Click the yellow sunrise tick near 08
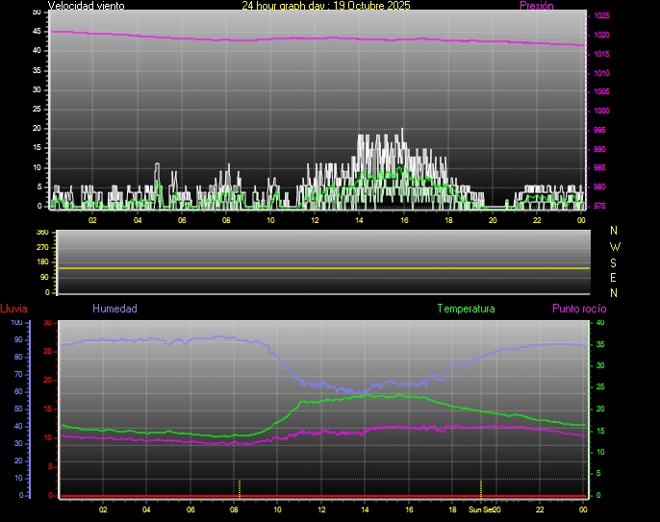Screen dimensions: 660x522 pyautogui.click(x=239, y=486)
